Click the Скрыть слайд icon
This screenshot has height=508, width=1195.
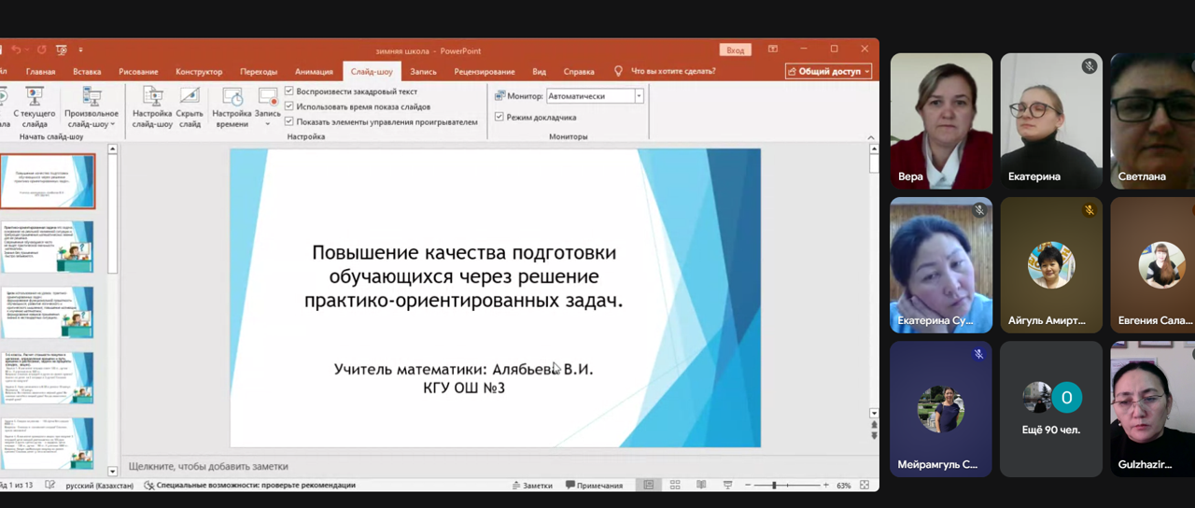[190, 106]
